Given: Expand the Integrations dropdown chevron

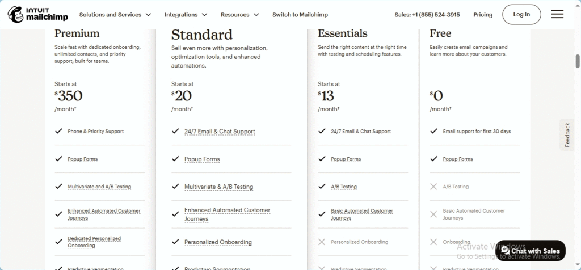Looking at the screenshot, I should [x=204, y=15].
